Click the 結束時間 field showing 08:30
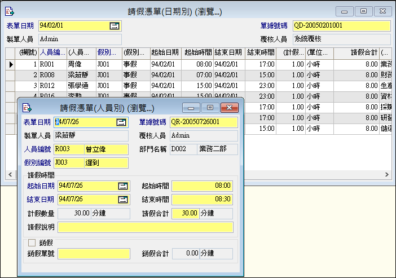The image size is (396, 278). 202,199
